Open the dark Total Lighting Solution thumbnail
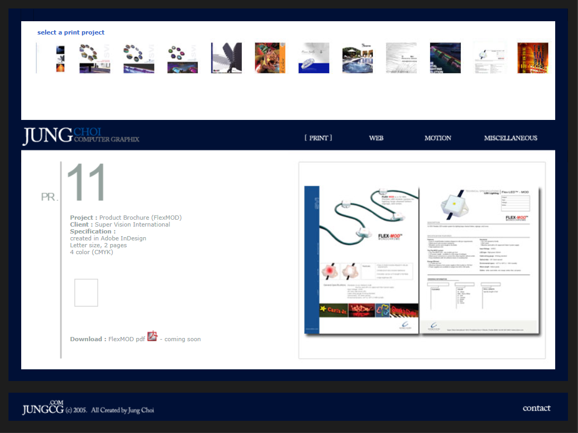This screenshot has width=578, height=433. [x=445, y=58]
